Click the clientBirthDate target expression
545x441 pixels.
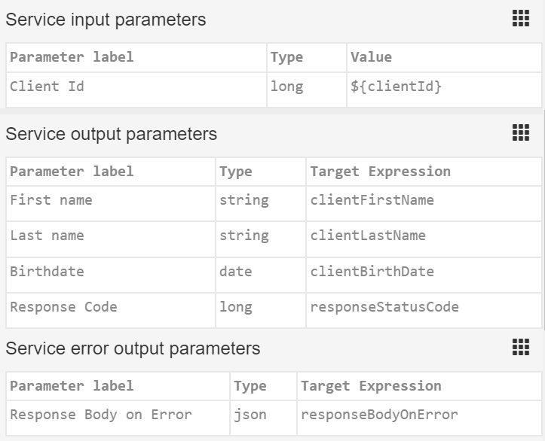[x=372, y=271]
